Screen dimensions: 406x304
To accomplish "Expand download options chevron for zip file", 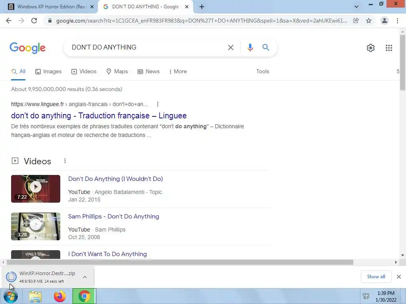I will tap(85, 277).
